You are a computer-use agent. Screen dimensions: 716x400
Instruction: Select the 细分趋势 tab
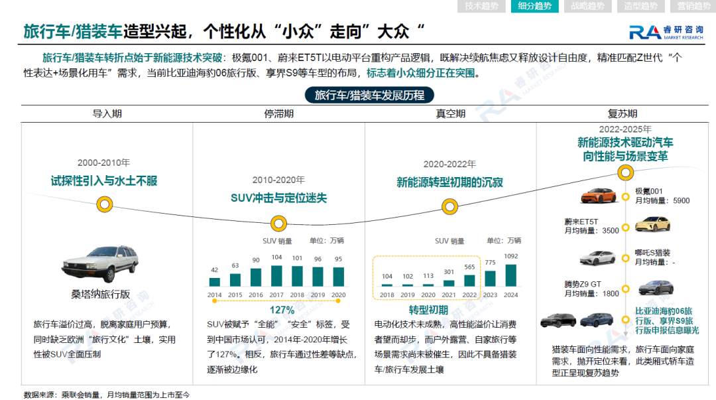click(535, 6)
